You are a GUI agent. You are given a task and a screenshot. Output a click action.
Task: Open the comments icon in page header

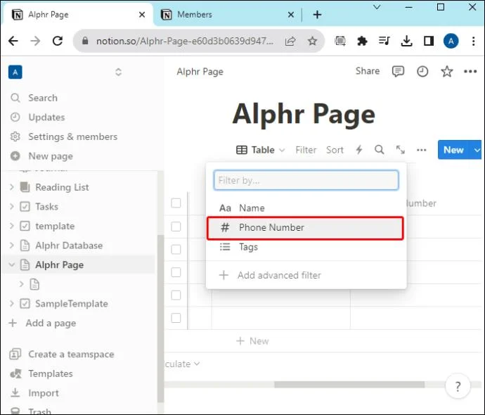[398, 72]
